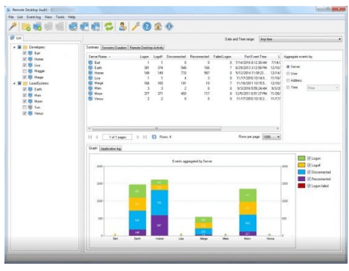The width and height of the screenshot is (349, 271).
Task: Select the Graph tab
Action: pyautogui.click(x=93, y=148)
